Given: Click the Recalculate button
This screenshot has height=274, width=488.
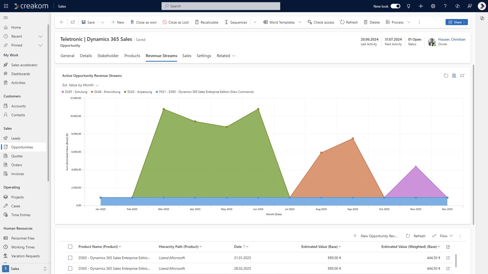Looking at the screenshot, I should (206, 22).
